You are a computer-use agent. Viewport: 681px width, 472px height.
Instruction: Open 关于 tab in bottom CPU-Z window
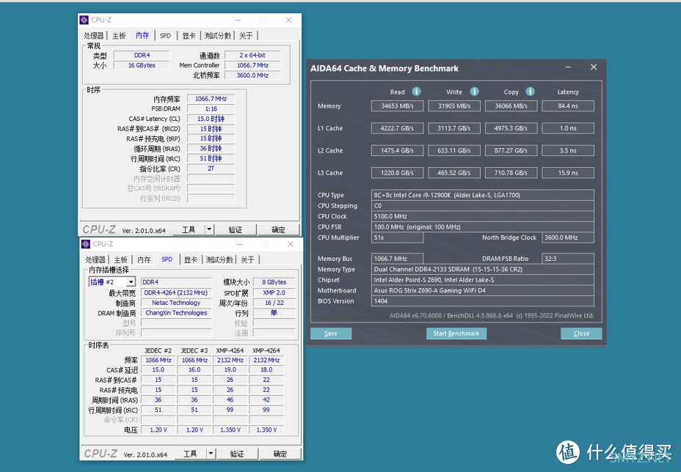[x=247, y=260]
